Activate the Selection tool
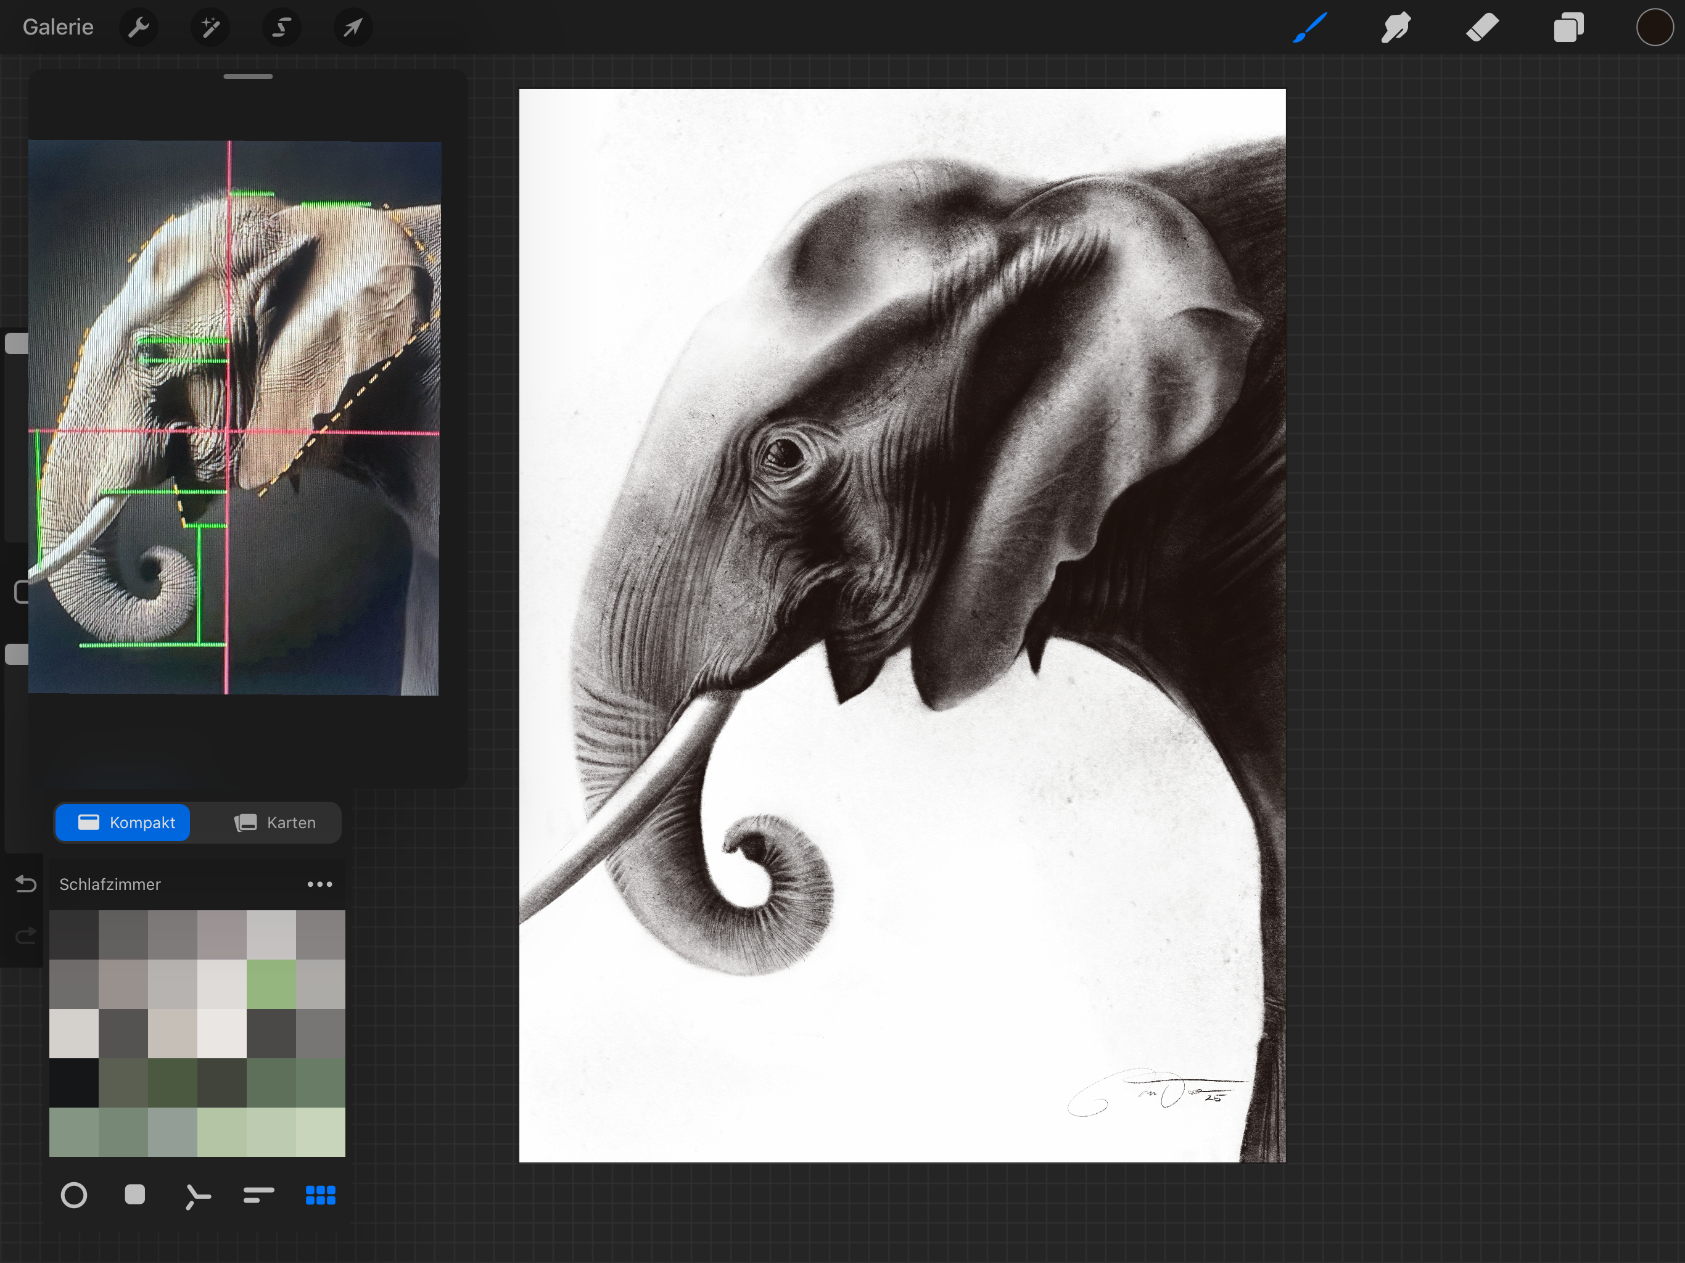Viewport: 1685px width, 1263px height. click(281, 28)
